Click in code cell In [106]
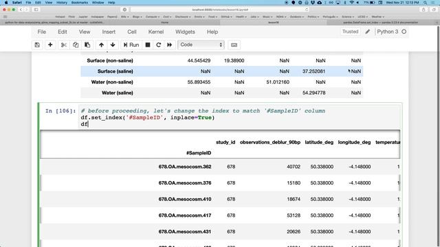Viewport: 440px width, 247px height. [x=240, y=117]
